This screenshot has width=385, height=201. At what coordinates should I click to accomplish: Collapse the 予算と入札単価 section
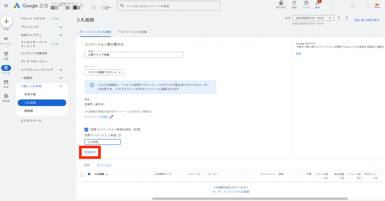[x=61, y=86]
